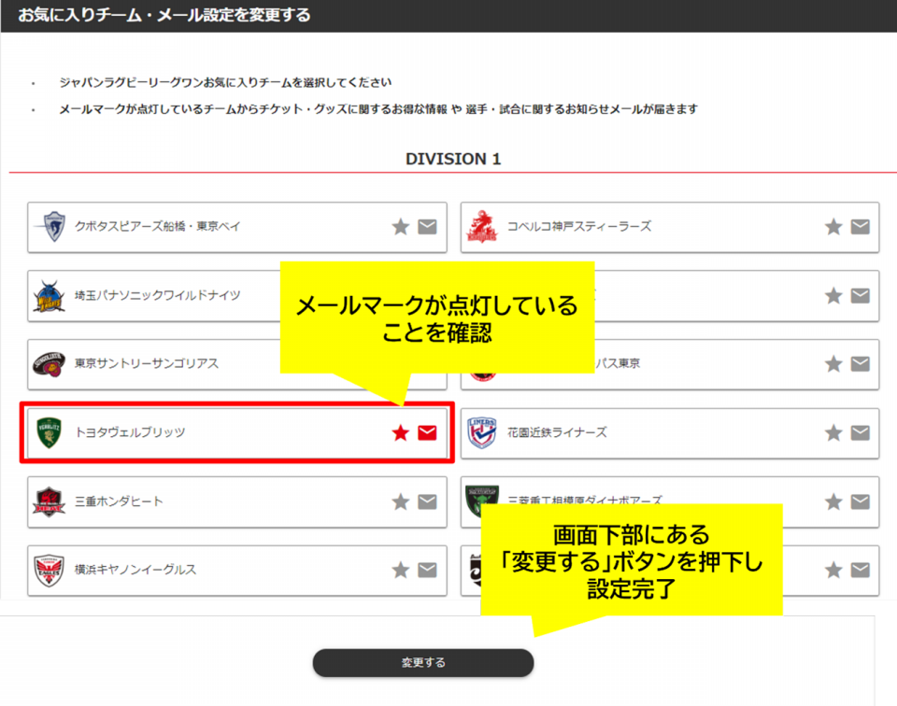Click the 花園近鉄ライナーズ shield logo
The width and height of the screenshot is (897, 706).
point(482,432)
